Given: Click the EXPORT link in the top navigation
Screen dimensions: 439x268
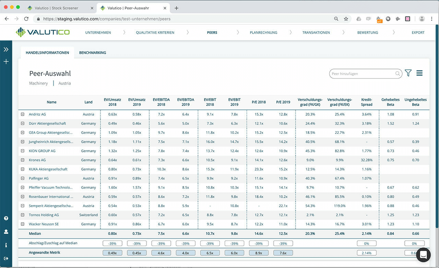Looking at the screenshot, I should pyautogui.click(x=418, y=32).
